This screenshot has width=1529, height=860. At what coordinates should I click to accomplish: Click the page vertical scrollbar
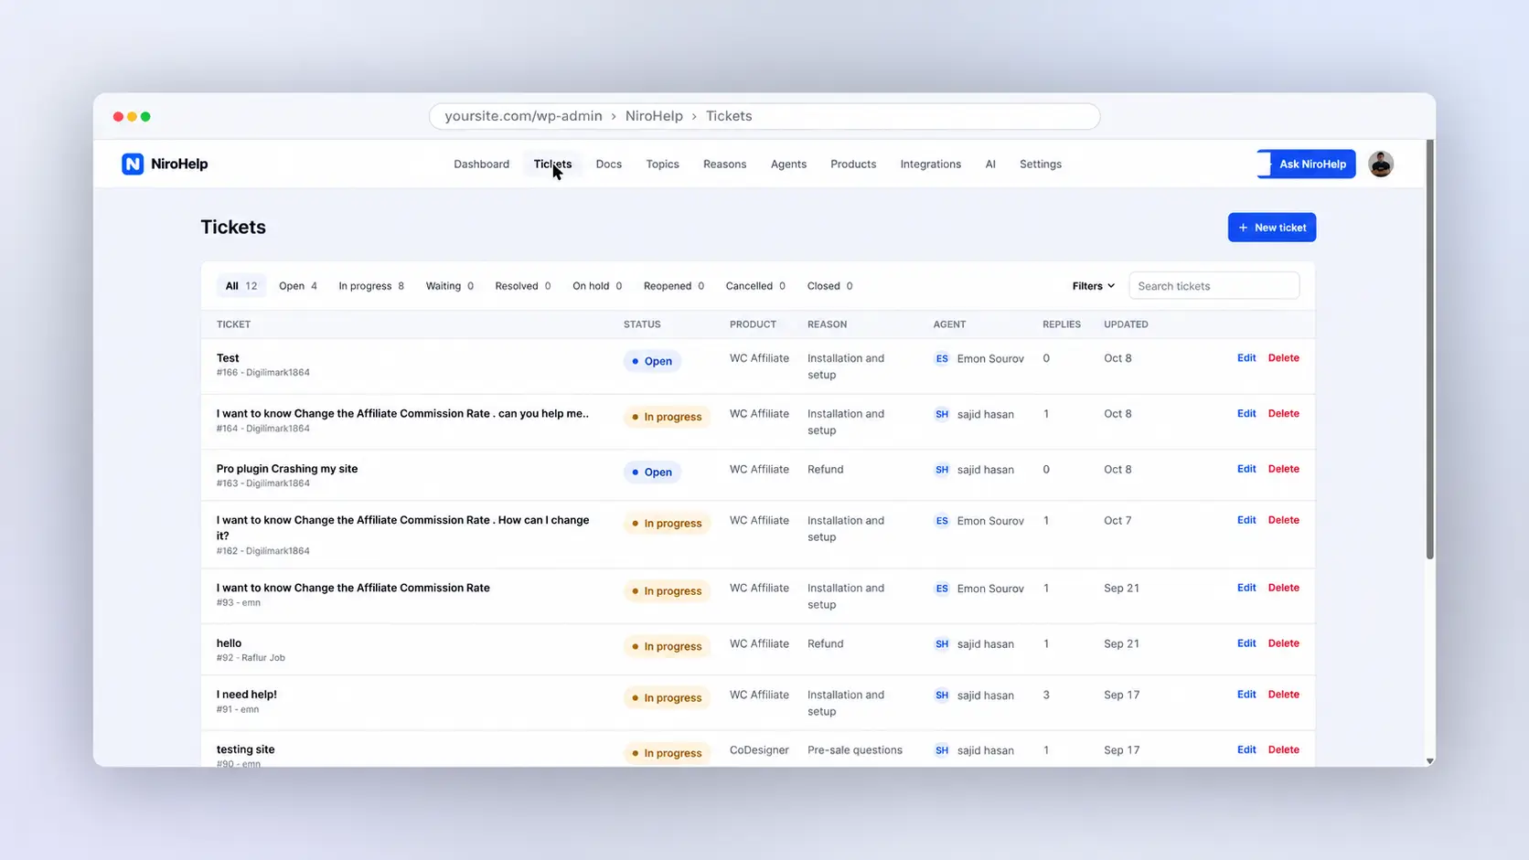coord(1429,350)
